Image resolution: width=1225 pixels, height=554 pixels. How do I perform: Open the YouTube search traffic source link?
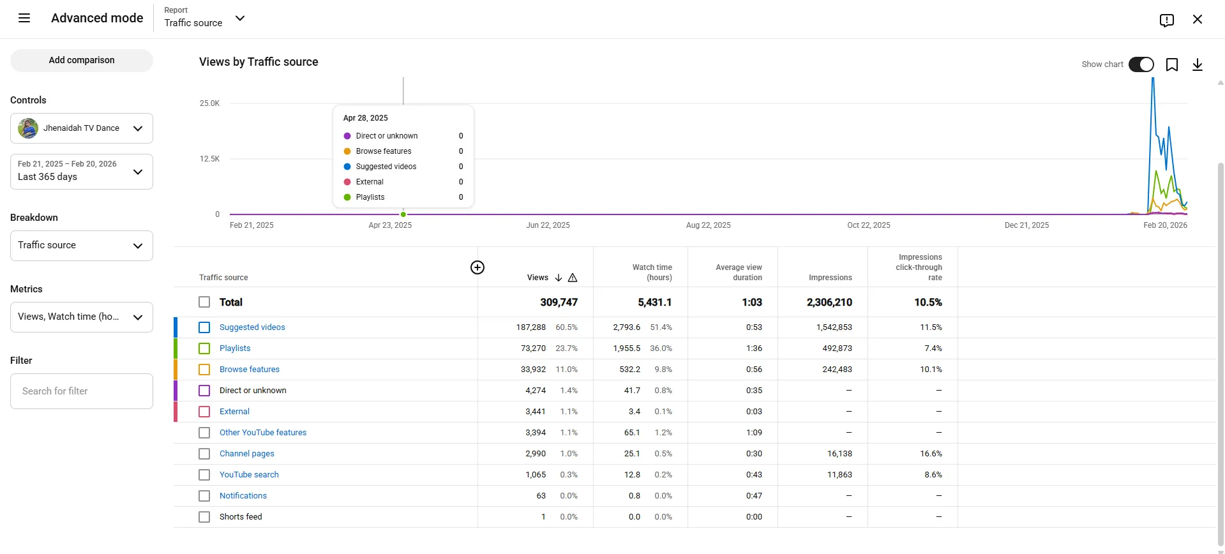tap(249, 475)
